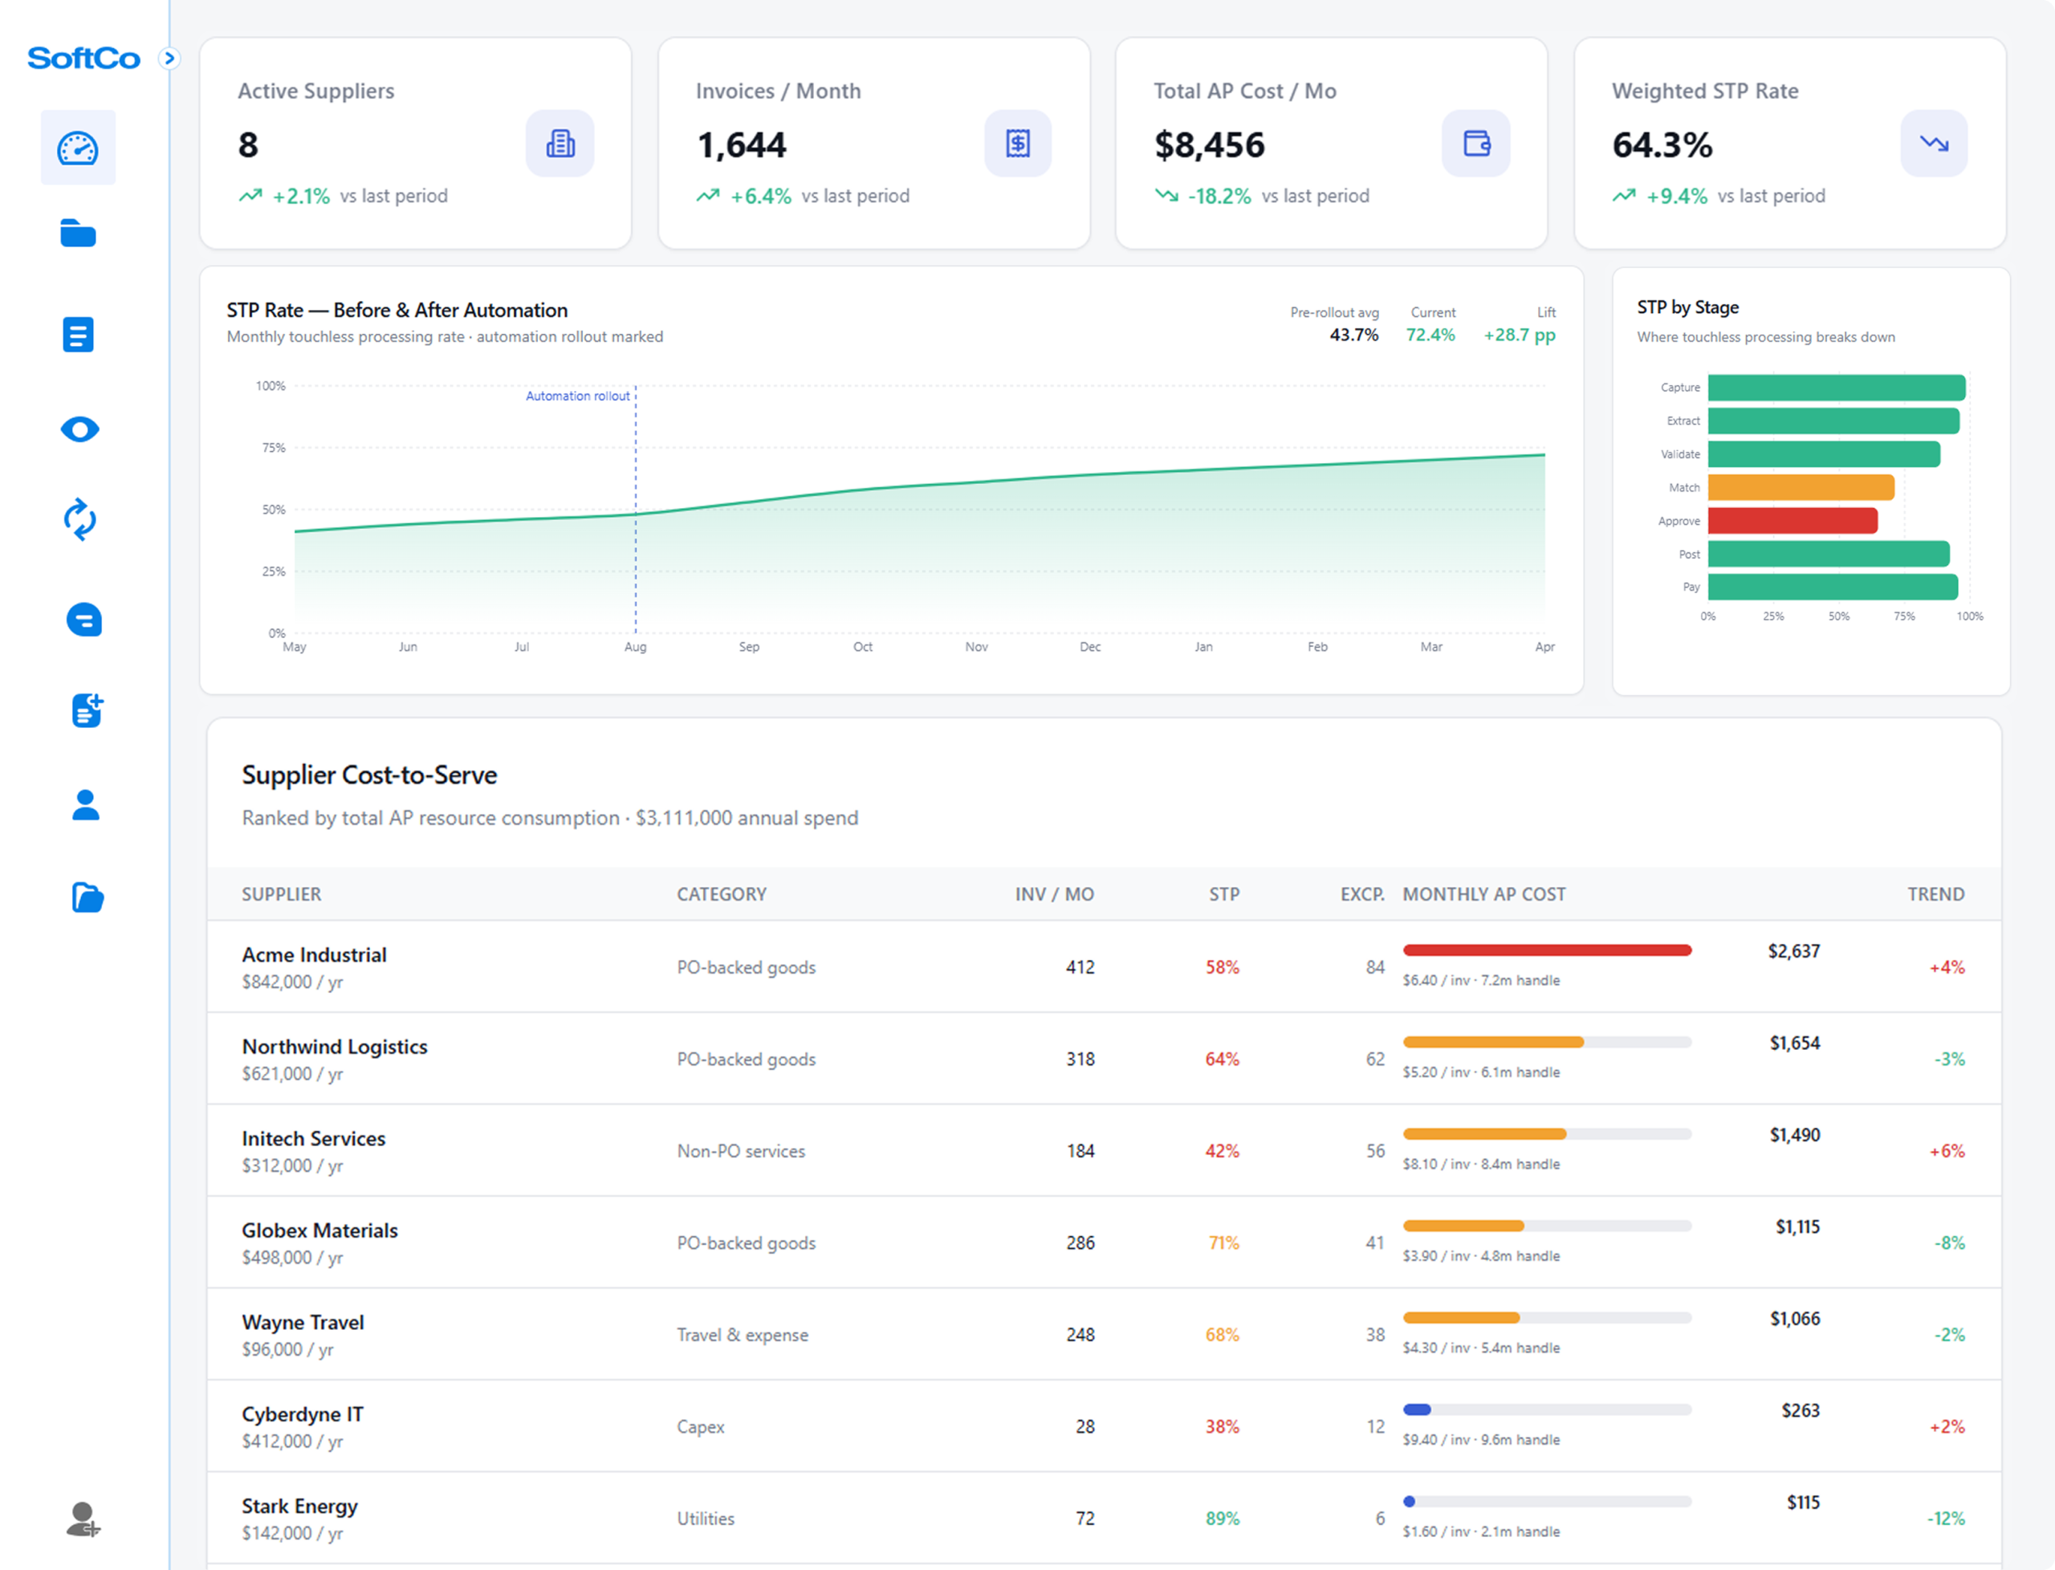Click the eye icon in sidebar
This screenshot has height=1570, width=2055.
tap(79, 429)
